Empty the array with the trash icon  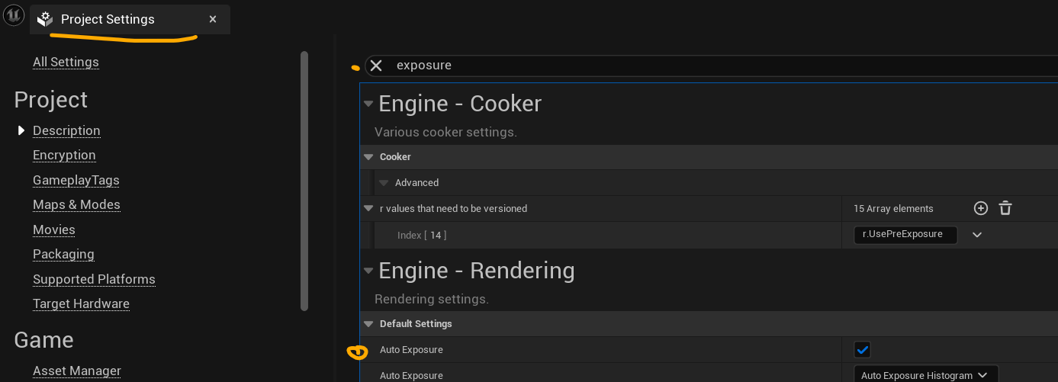coord(1005,208)
